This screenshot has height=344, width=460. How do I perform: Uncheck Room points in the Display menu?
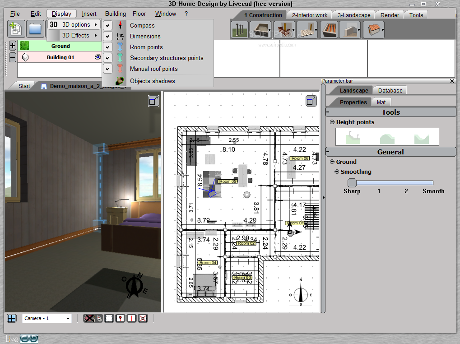[107, 47]
